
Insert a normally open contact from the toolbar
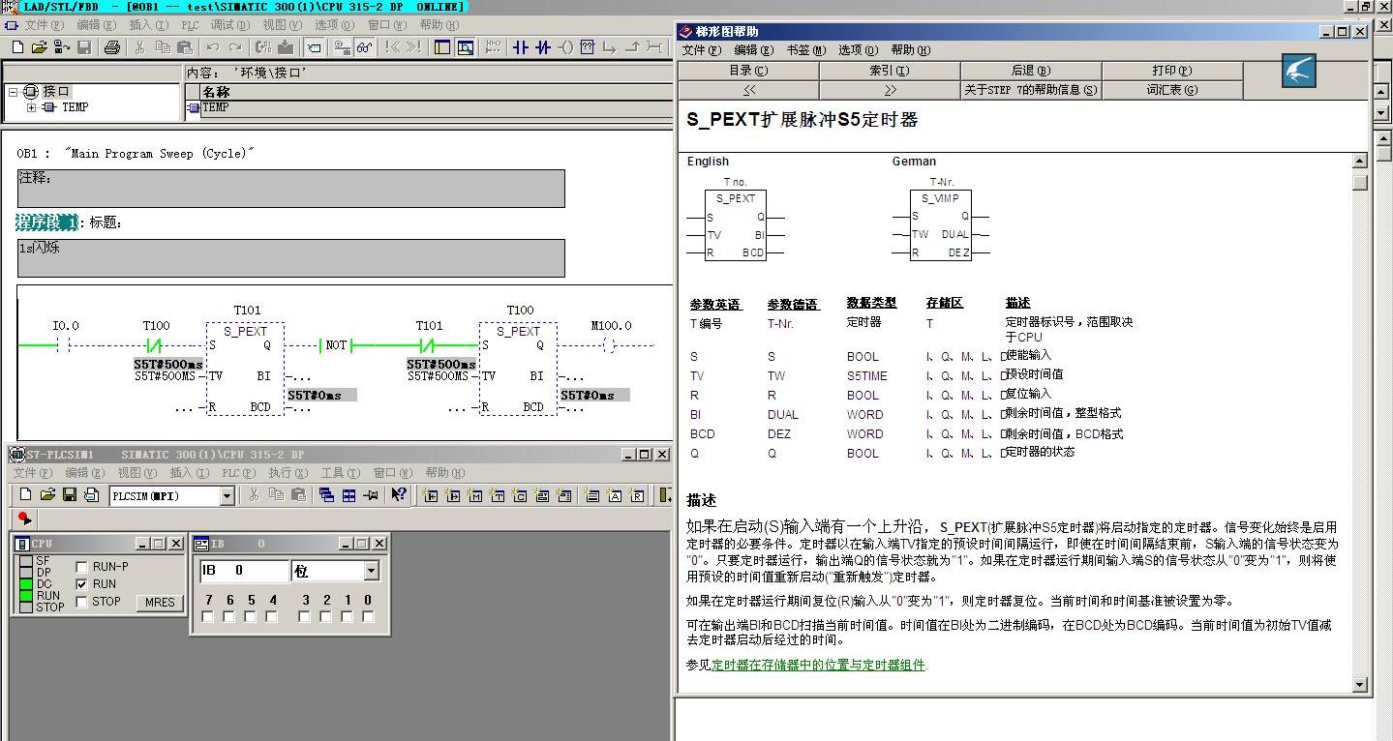(521, 46)
